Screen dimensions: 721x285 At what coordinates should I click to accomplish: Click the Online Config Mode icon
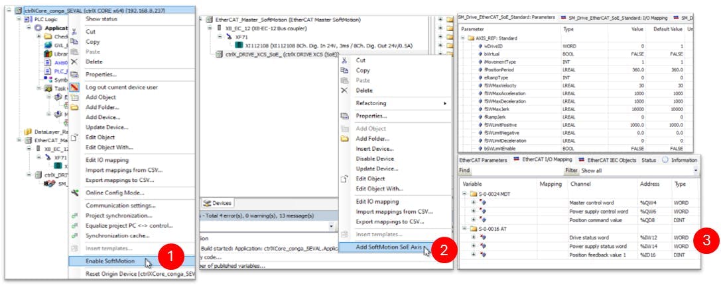74,192
